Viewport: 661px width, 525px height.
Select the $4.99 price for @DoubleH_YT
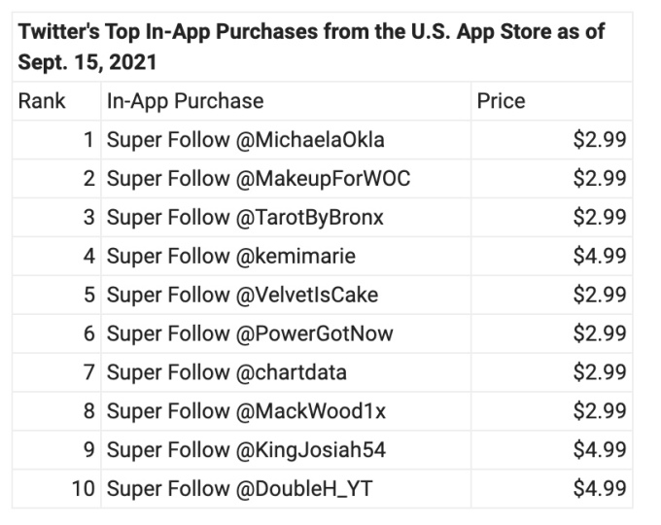tap(600, 489)
